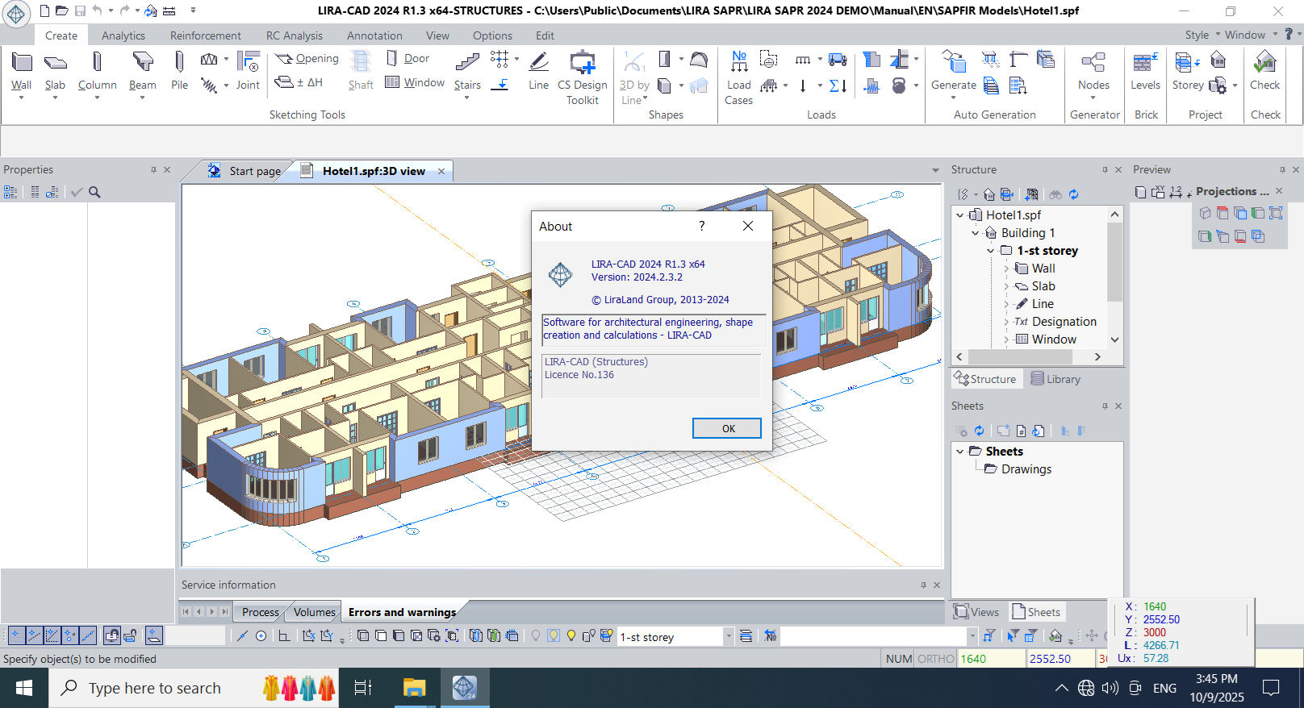The height and width of the screenshot is (708, 1304).
Task: Select the Slab tool
Action: [x=55, y=71]
